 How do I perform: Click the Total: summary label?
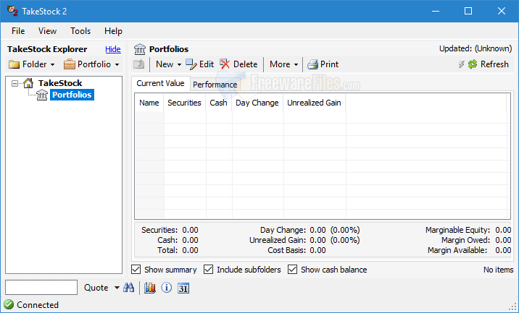(x=167, y=251)
